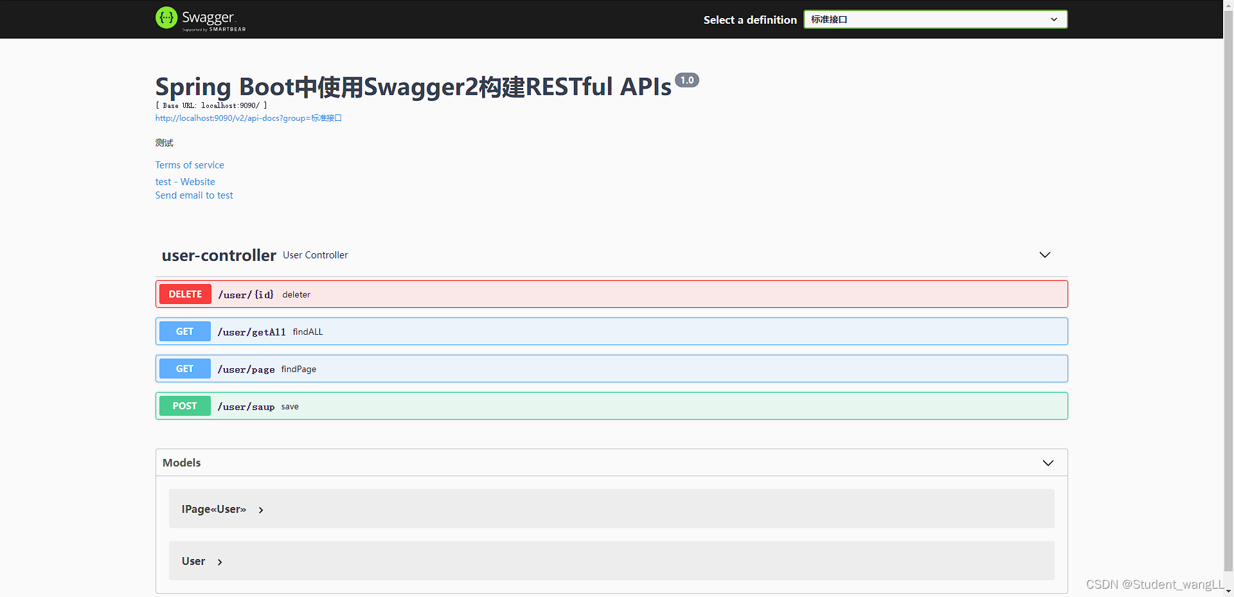This screenshot has height=597, width=1234.
Task: Collapse the user-controller section chevron
Action: [x=1044, y=254]
